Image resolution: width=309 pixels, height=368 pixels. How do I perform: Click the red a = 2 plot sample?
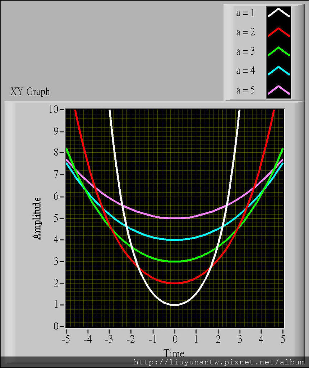(x=279, y=32)
